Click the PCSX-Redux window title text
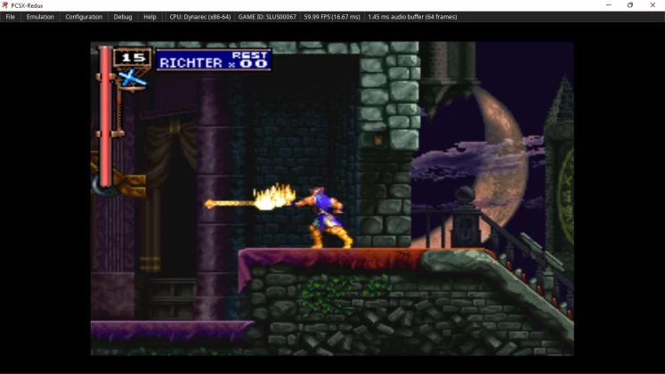Image resolution: width=665 pixels, height=374 pixels. 27,5
